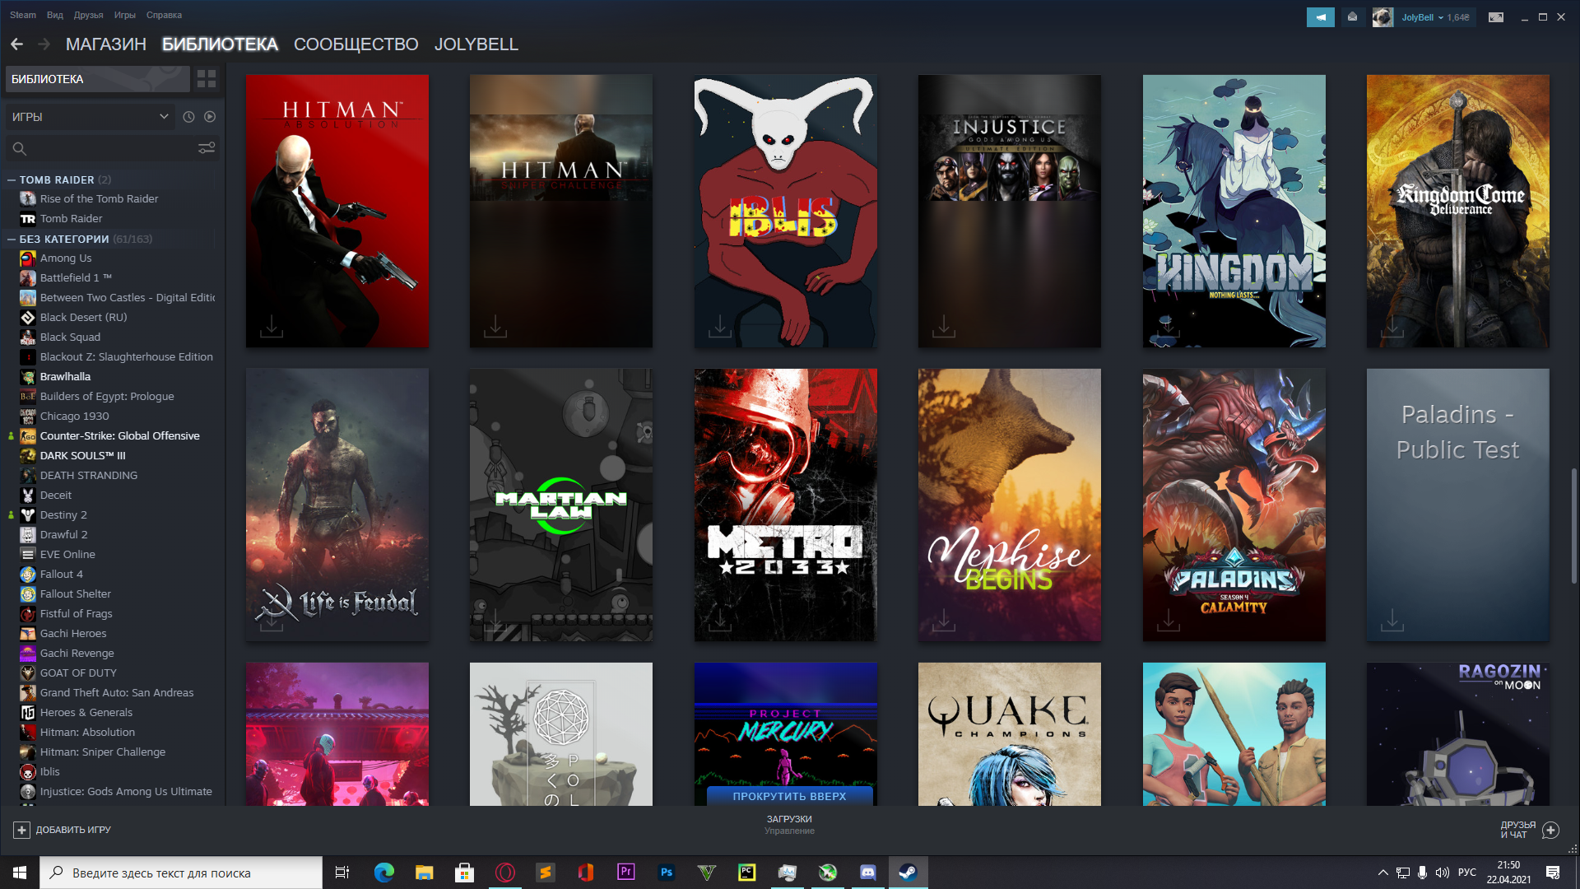Open the Kingdom Come Deliverance cover
This screenshot has height=889, width=1580.
point(1457,211)
